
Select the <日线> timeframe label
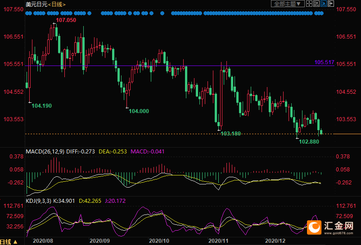57,4
